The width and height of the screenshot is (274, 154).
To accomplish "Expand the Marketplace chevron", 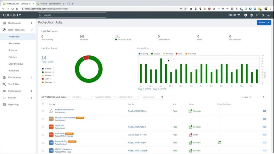I will tap(32, 91).
